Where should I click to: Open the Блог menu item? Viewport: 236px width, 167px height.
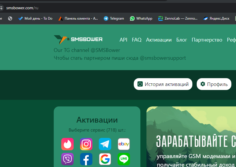[182, 40]
